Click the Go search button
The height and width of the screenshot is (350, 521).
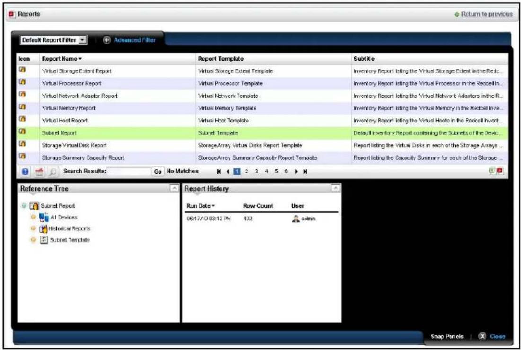158,171
